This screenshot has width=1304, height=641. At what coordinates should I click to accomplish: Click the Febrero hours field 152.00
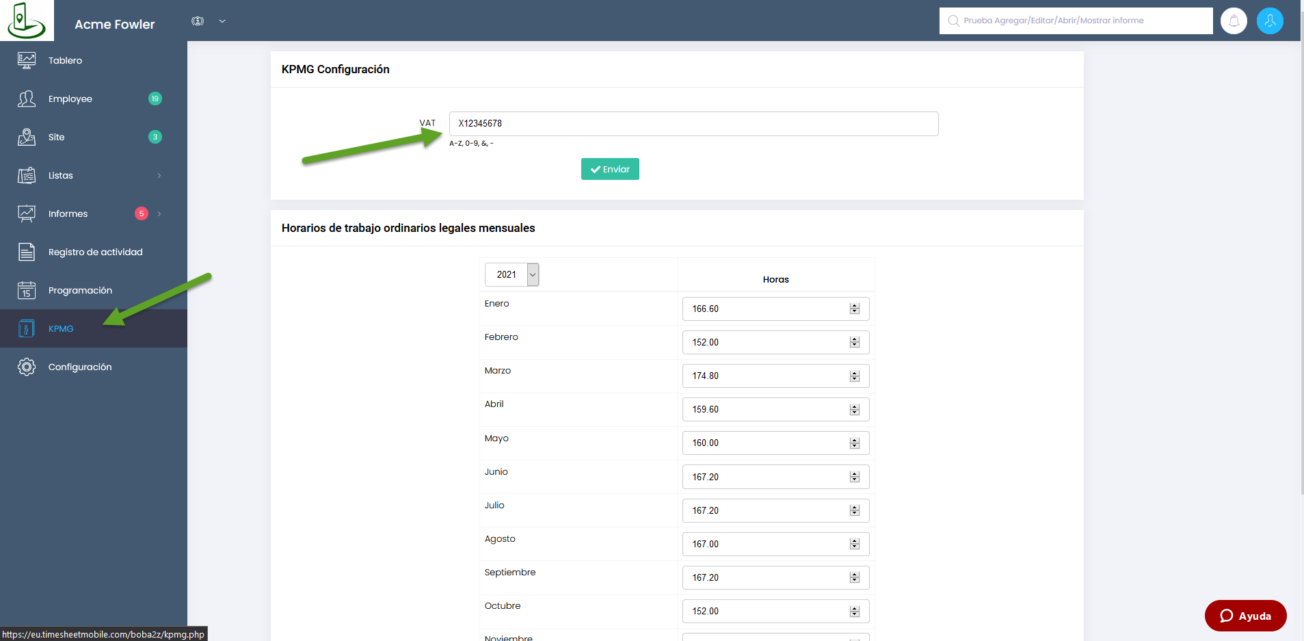point(775,342)
